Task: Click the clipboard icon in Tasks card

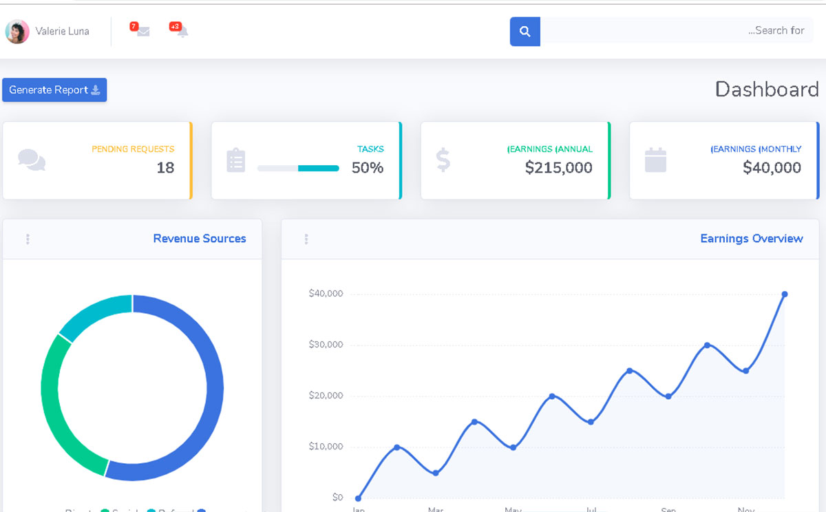Action: click(x=235, y=160)
